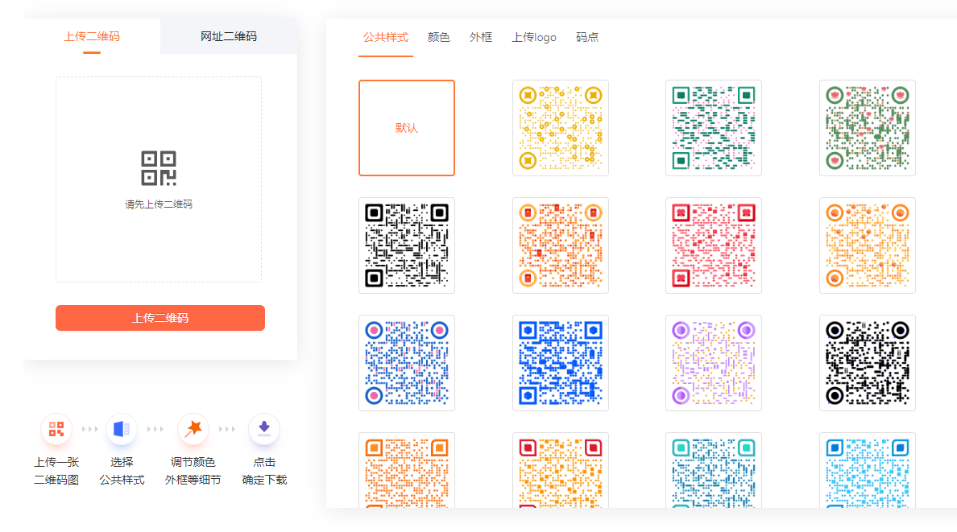
Task: Choose the blue bold QR style thumbnail
Action: tap(560, 362)
